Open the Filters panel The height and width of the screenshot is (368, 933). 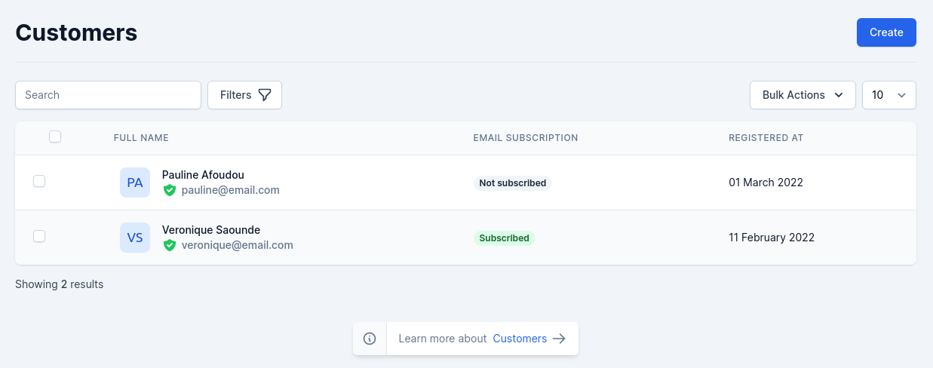point(244,95)
